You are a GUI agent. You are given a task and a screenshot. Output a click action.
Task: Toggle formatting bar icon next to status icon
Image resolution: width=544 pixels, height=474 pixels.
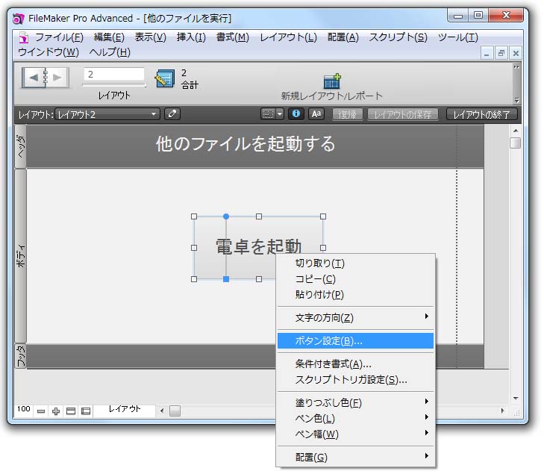[86, 411]
